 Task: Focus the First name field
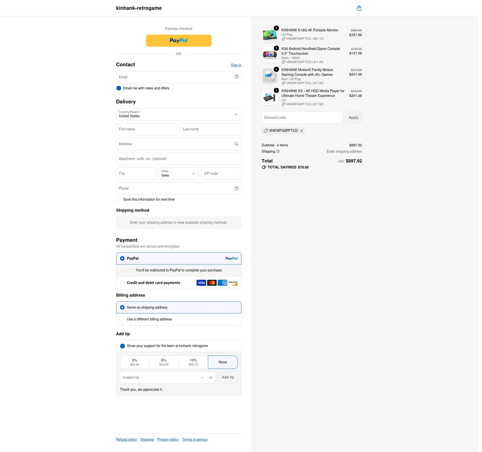[147, 129]
